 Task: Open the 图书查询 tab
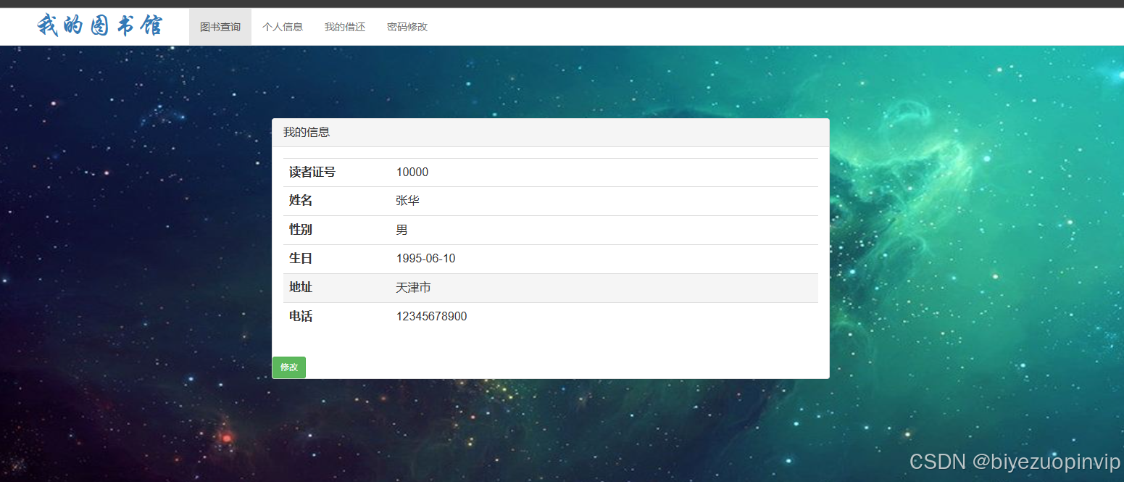click(x=220, y=26)
